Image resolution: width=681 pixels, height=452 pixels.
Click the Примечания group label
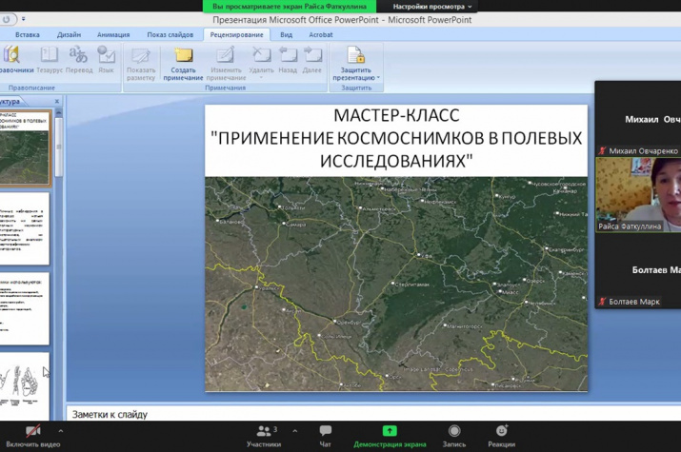[226, 88]
